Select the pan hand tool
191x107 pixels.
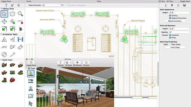pyautogui.click(x=4, y=21)
